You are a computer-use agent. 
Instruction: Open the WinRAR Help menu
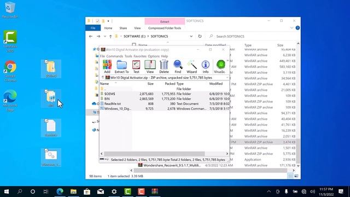[164, 56]
